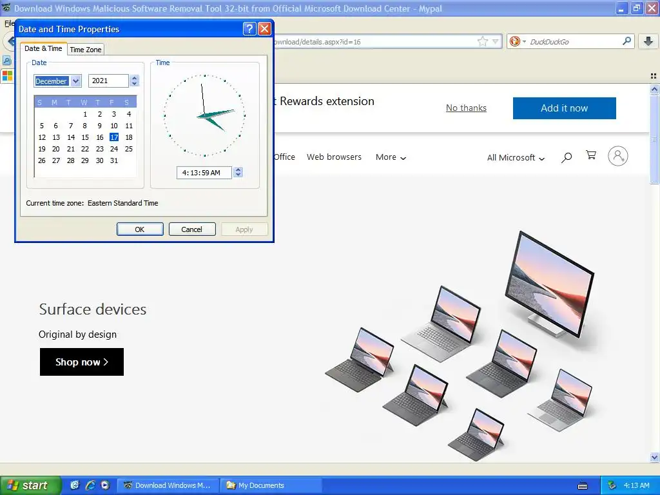Select December 25 on the calendar
The width and height of the screenshot is (660, 495).
pyautogui.click(x=129, y=149)
